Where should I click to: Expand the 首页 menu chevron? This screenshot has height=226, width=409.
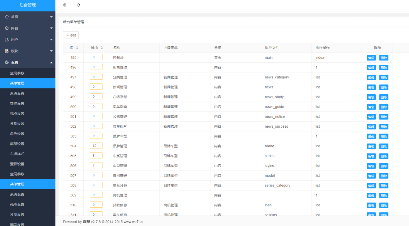click(x=51, y=17)
